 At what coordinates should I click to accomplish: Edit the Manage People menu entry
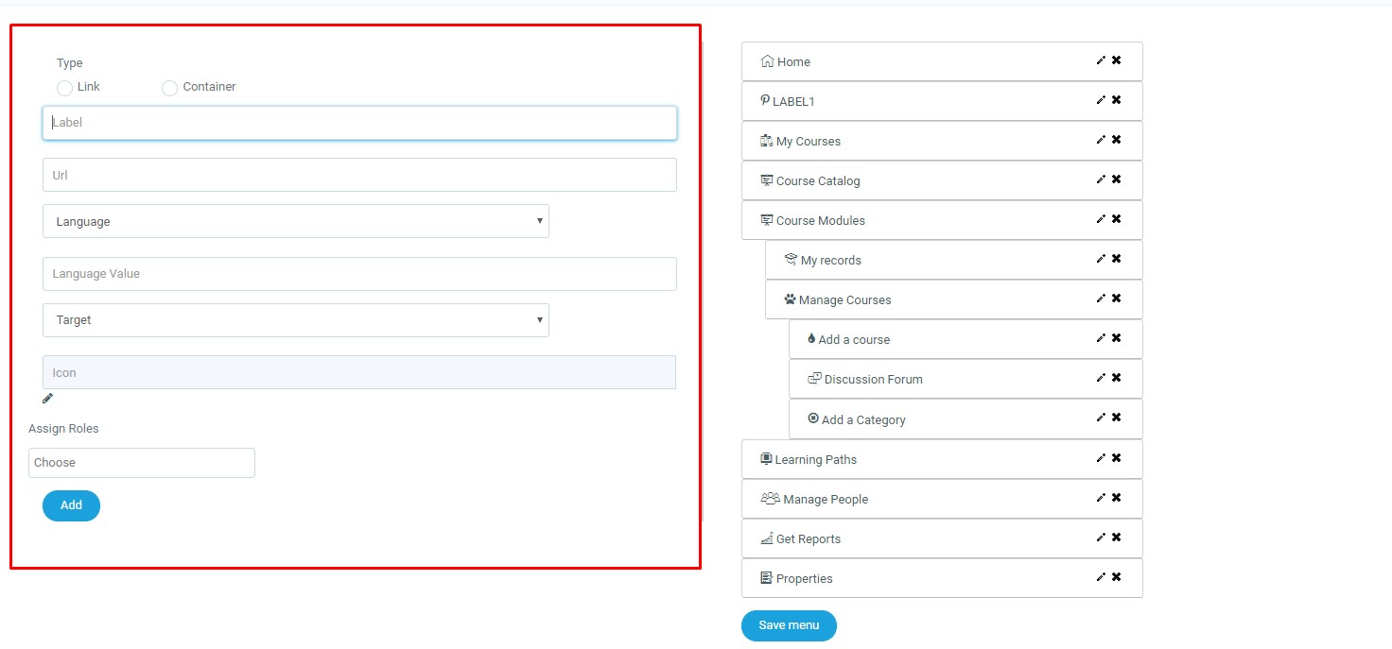(1101, 498)
